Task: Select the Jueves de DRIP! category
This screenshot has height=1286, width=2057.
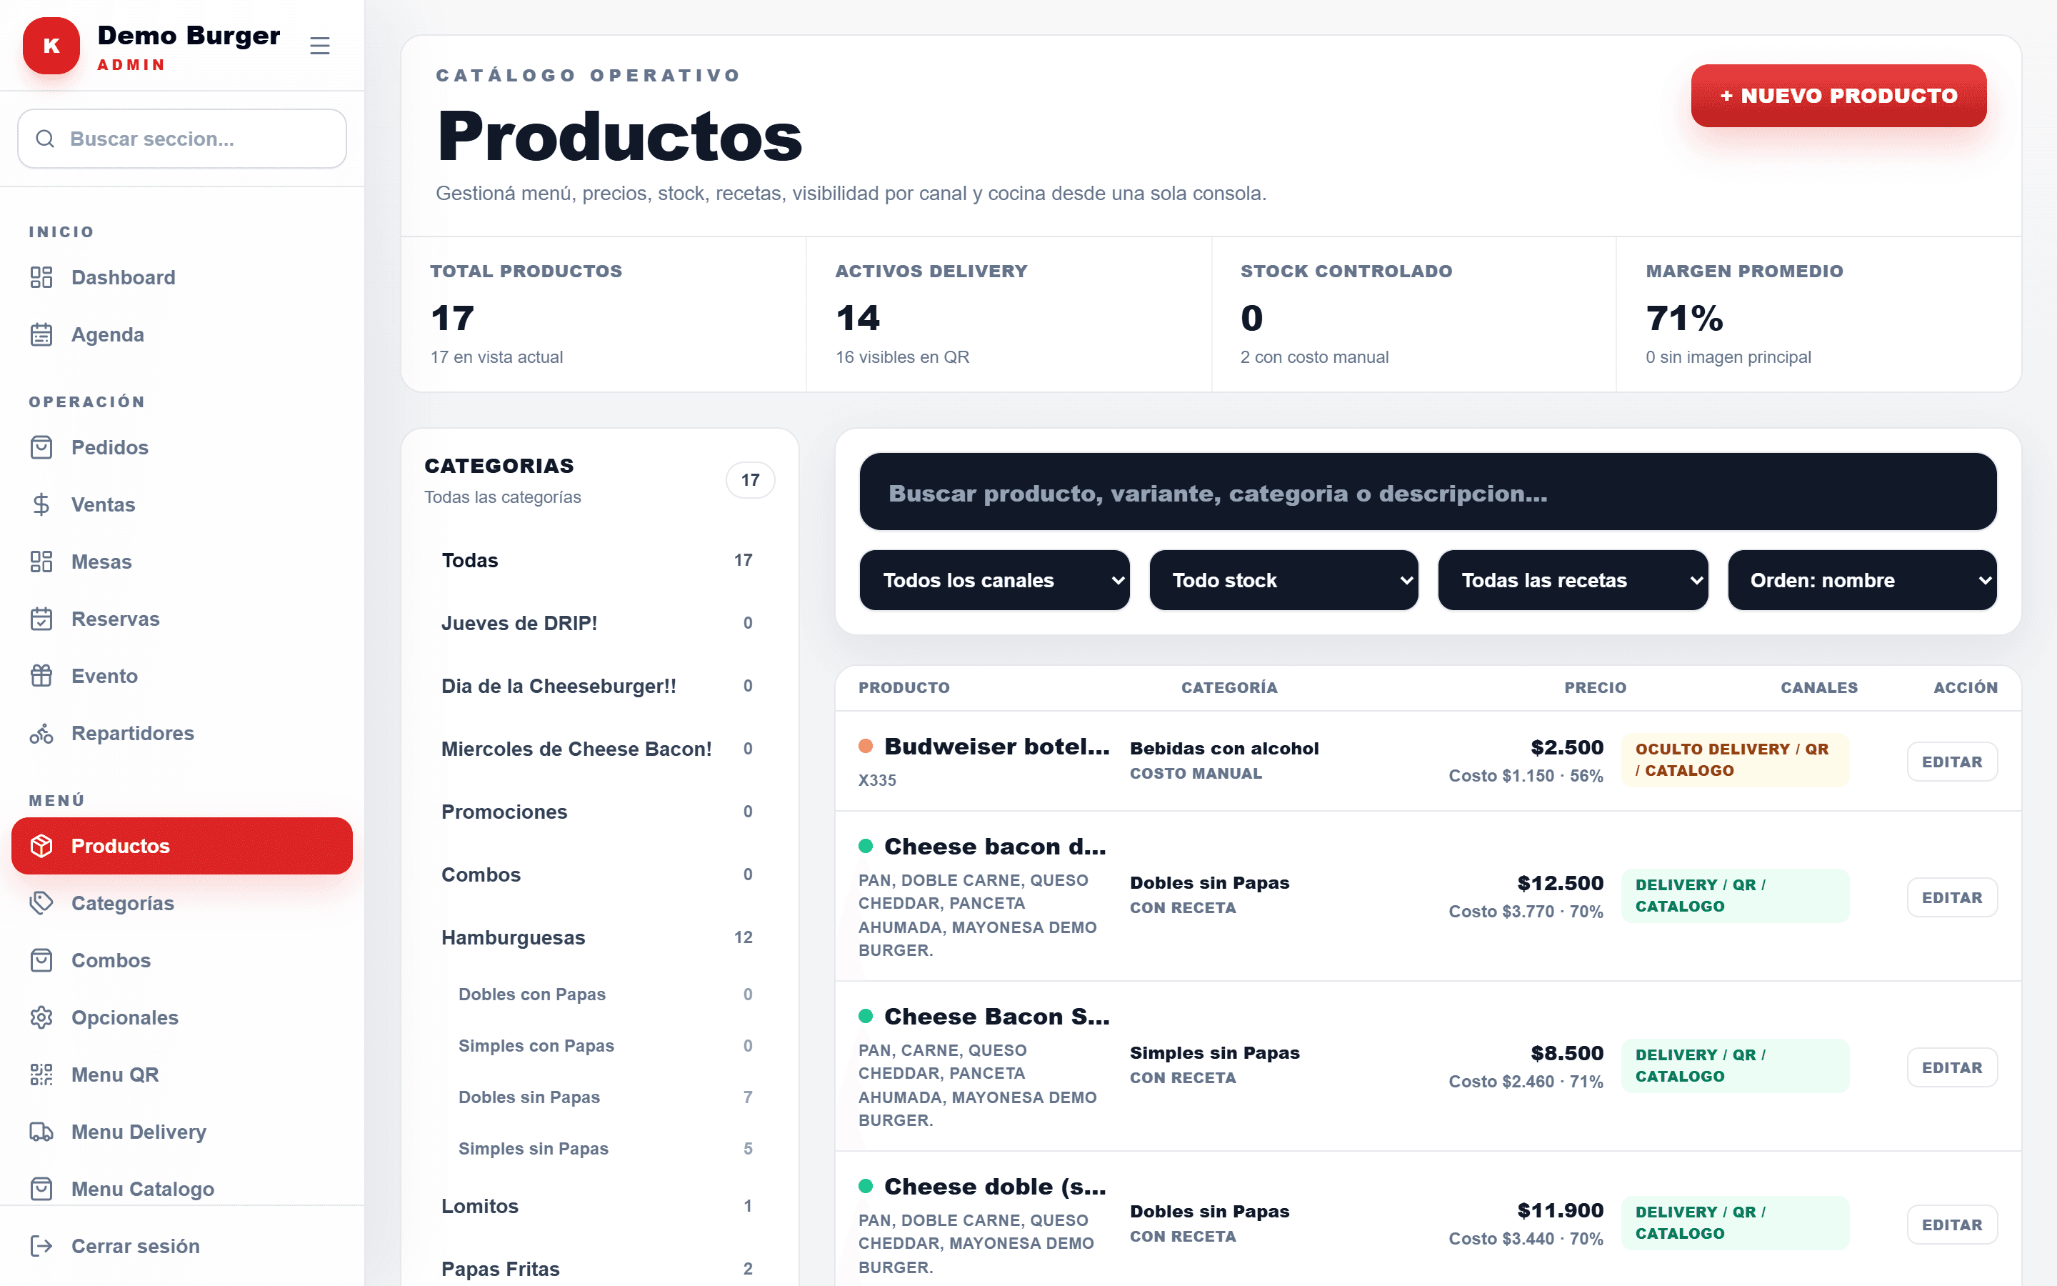Action: (x=599, y=622)
